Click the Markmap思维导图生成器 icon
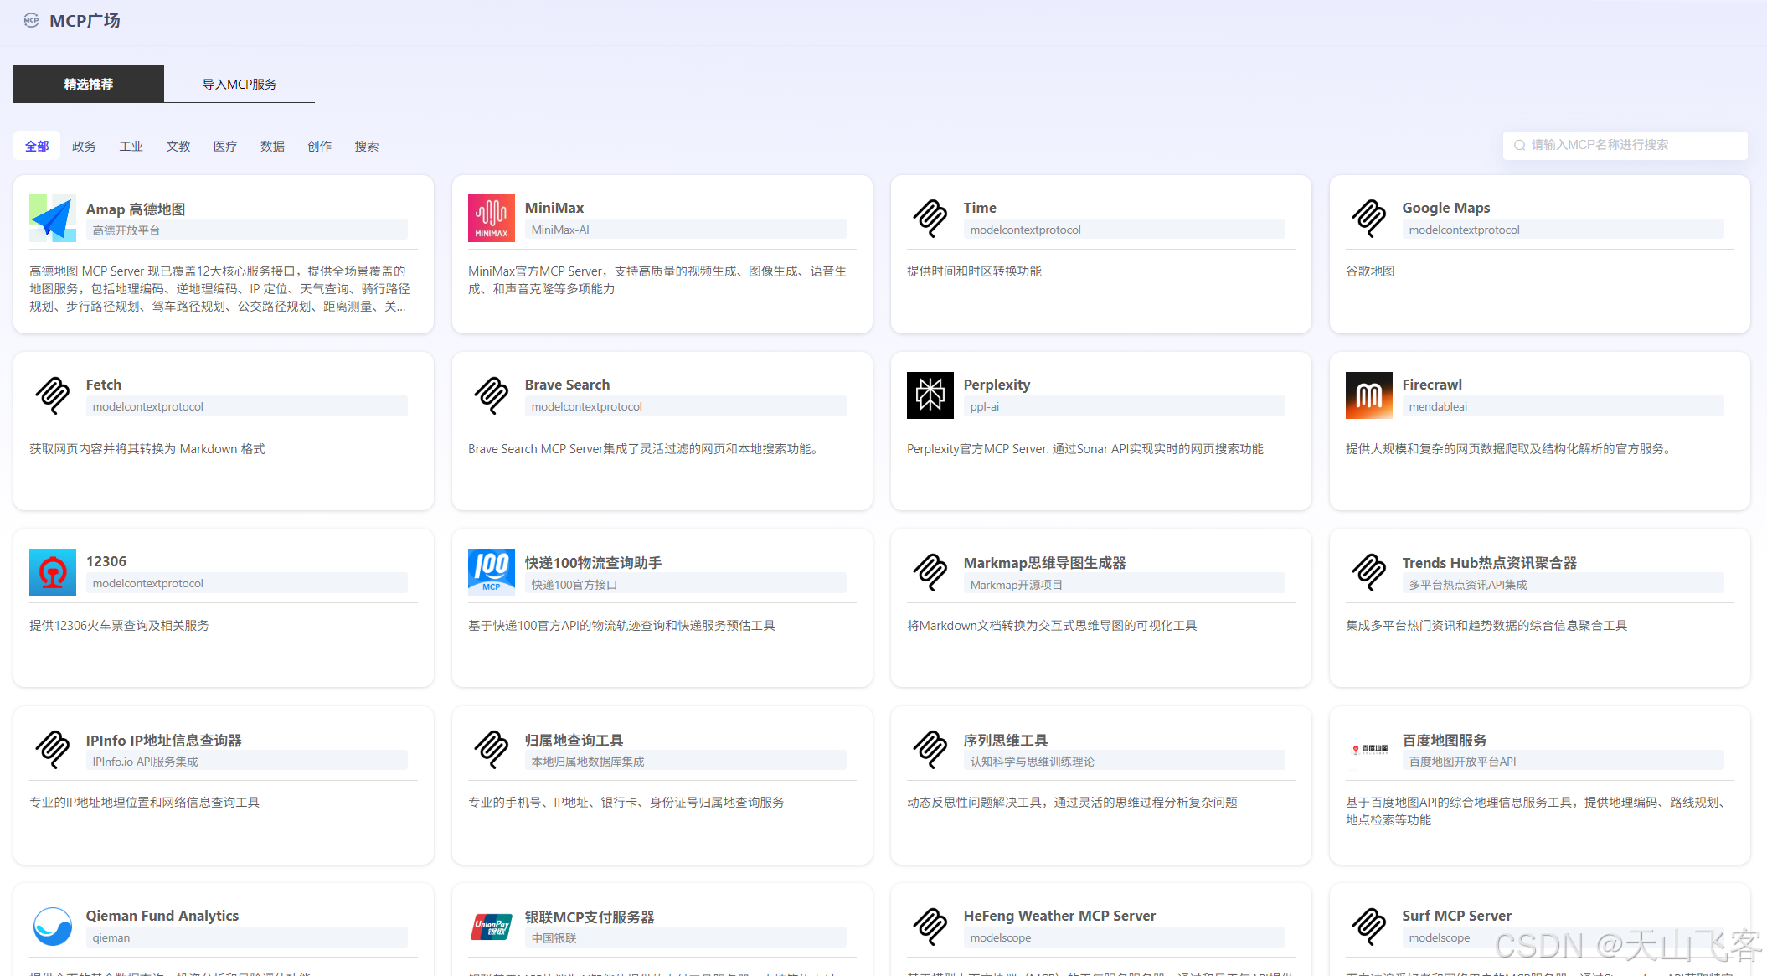 (x=930, y=572)
